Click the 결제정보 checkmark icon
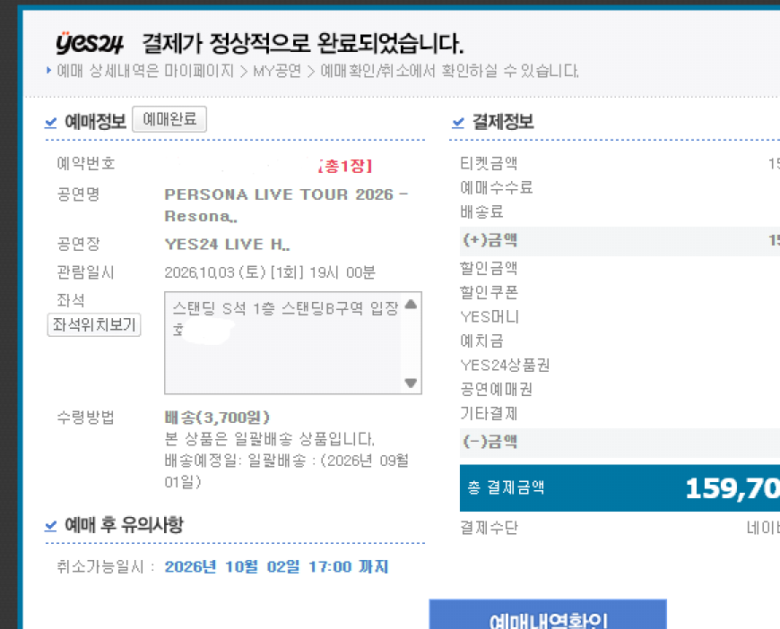This screenshot has height=629, width=780. coord(458,122)
